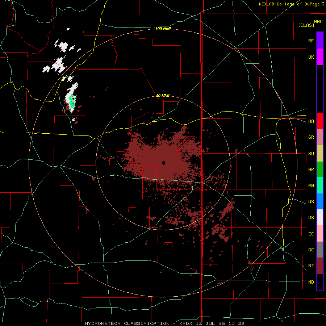Click the GC gray legend swatch
The height and width of the screenshot is (326, 326).
[x=320, y=250]
